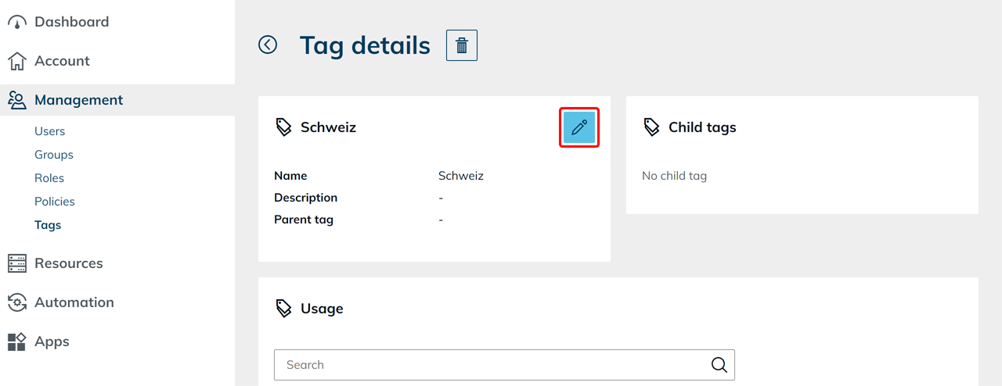Edit the Schweiz tag with the pencil icon
The width and height of the screenshot is (1002, 386).
point(579,127)
